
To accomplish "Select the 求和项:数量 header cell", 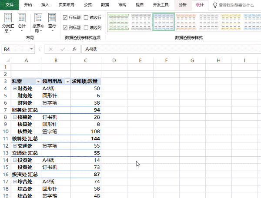I will point(86,81).
